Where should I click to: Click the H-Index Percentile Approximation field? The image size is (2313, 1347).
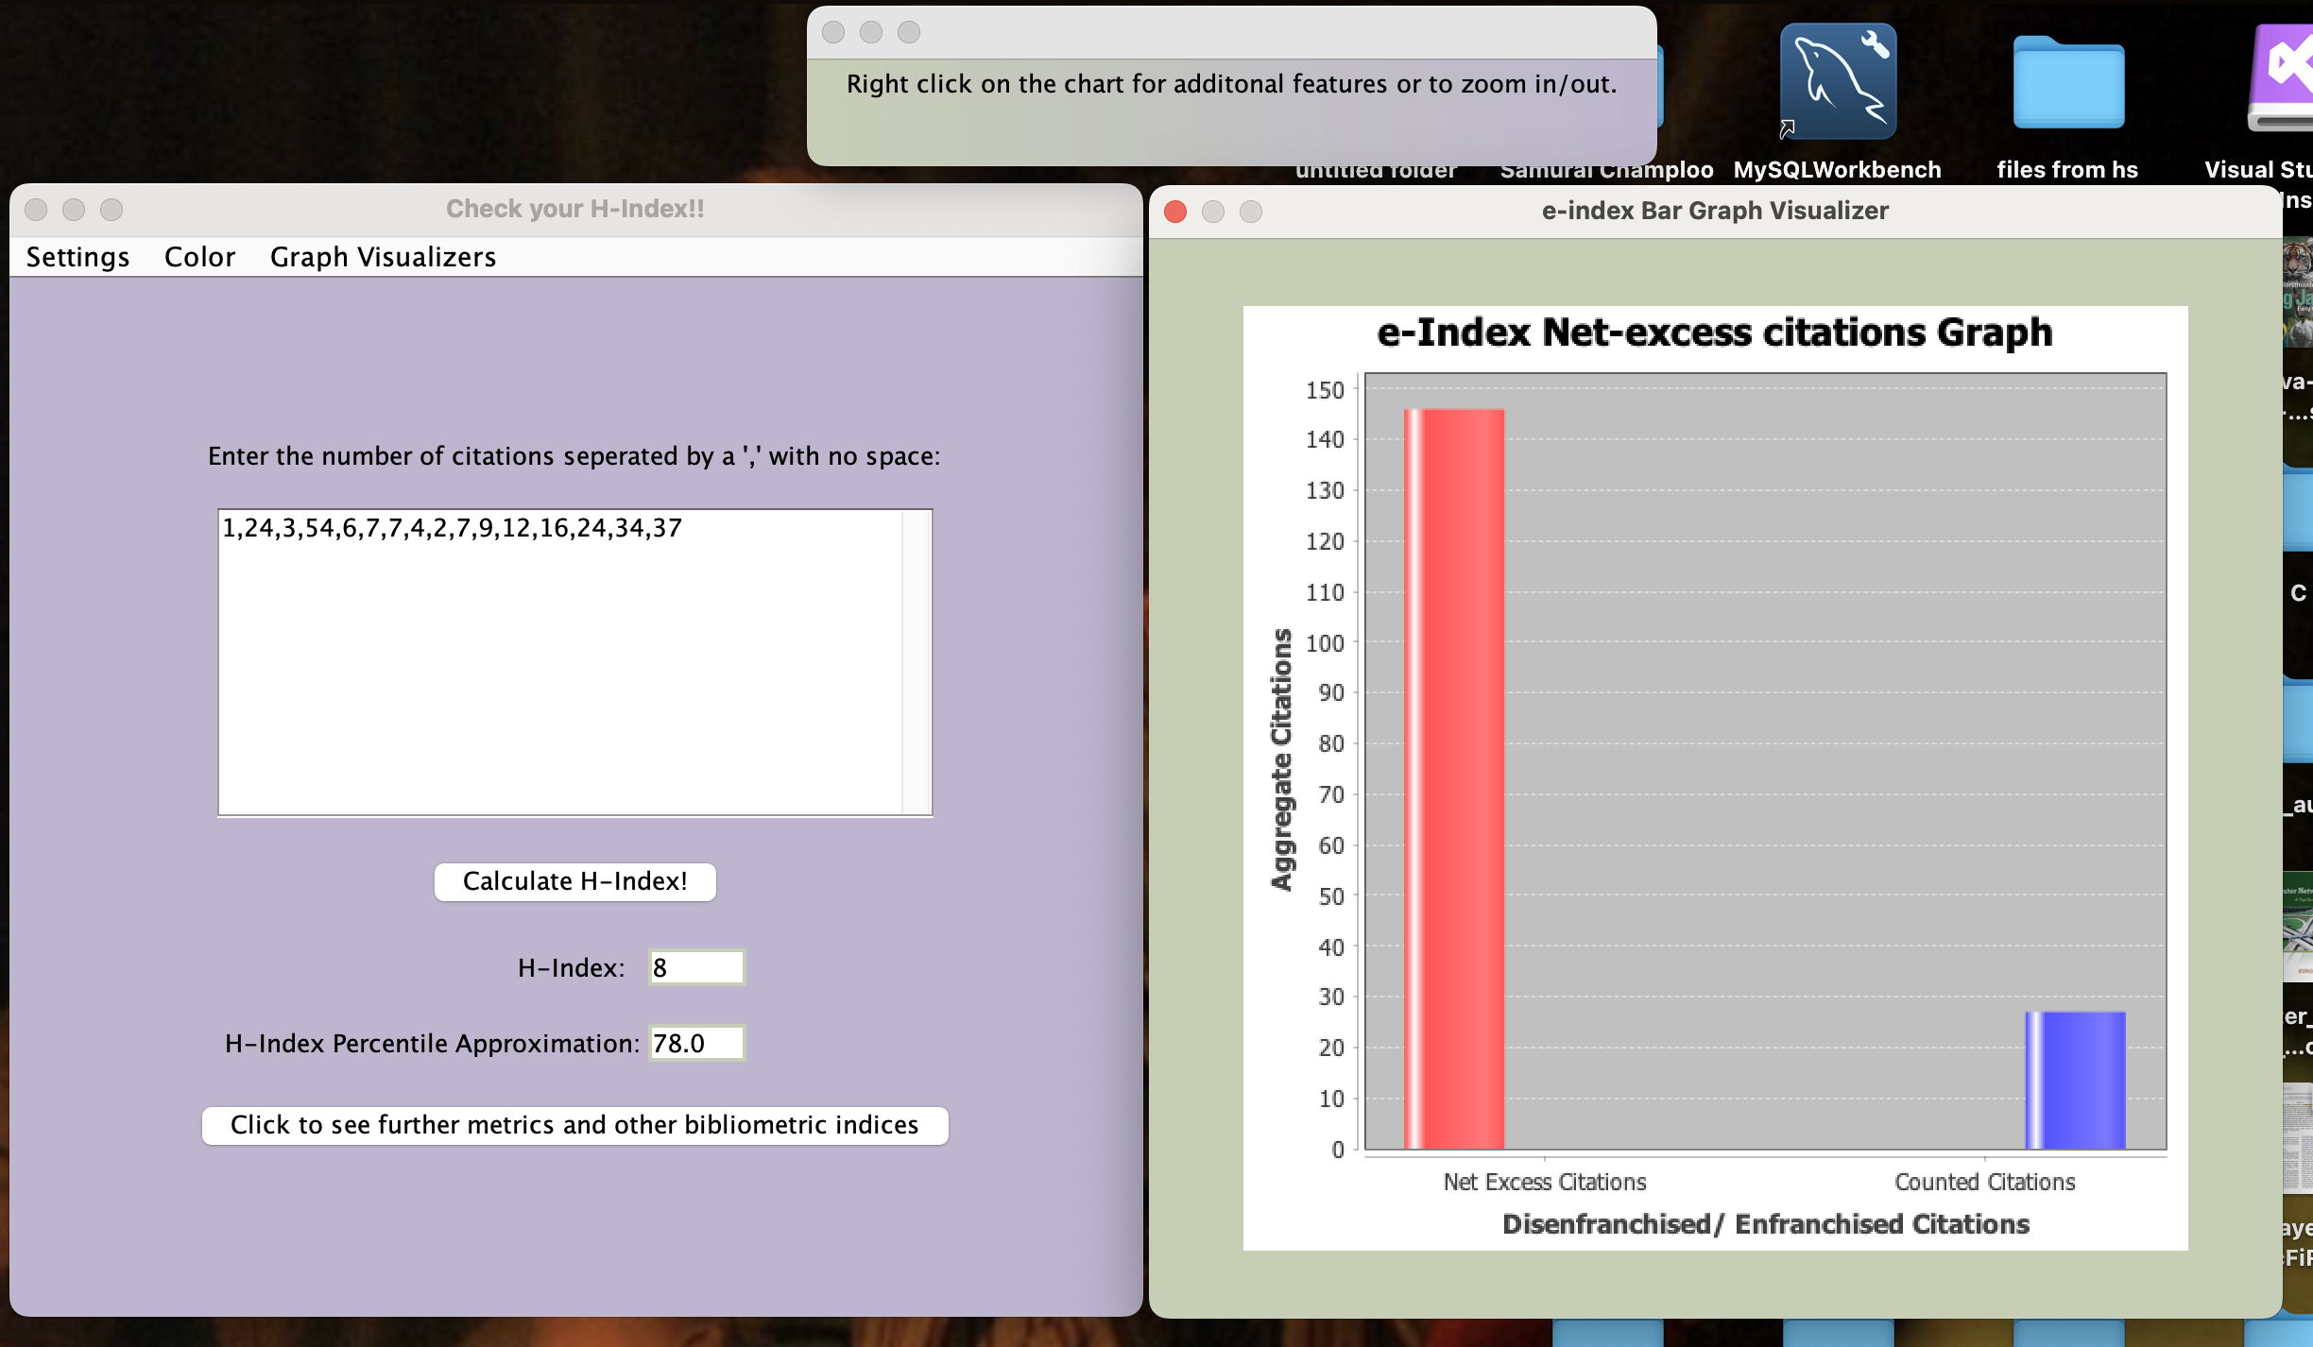click(x=696, y=1043)
